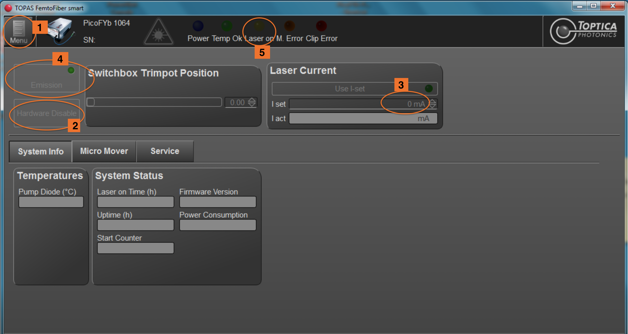Decrease I set current with down arrow
This screenshot has height=334, width=628.
coord(433,106)
